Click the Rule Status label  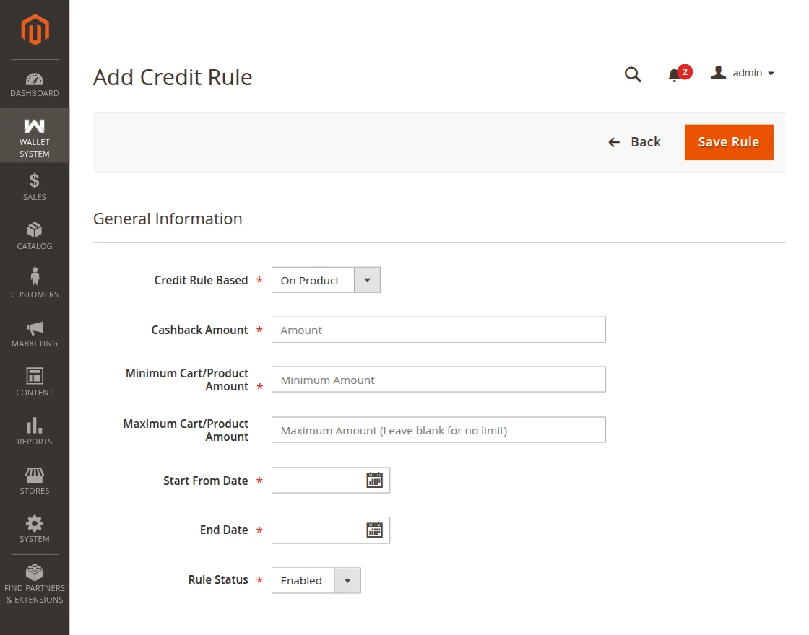click(218, 580)
